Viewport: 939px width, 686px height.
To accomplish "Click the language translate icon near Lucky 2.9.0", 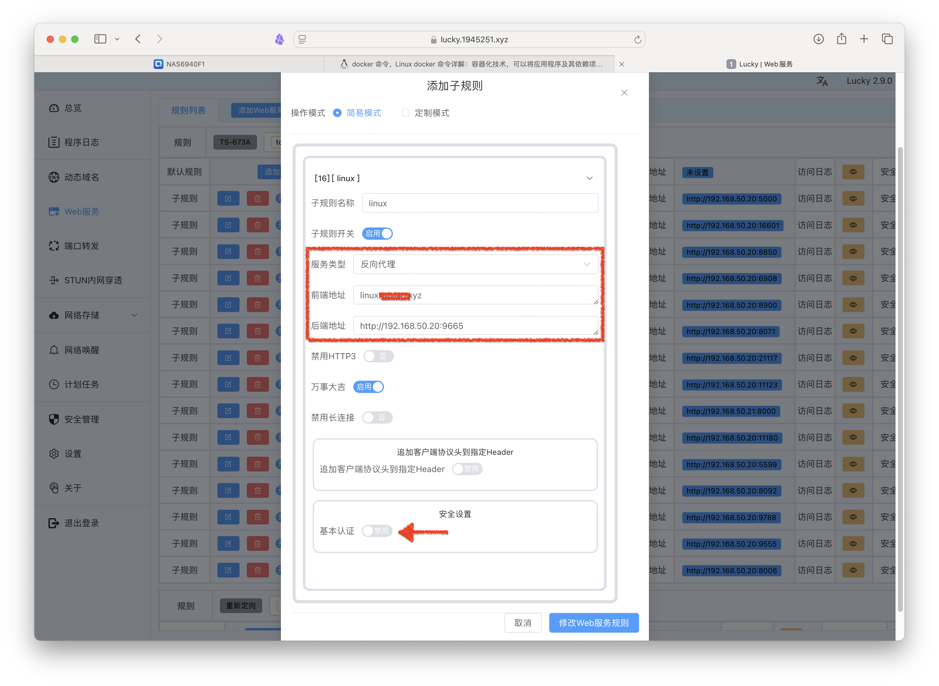I will tap(822, 81).
